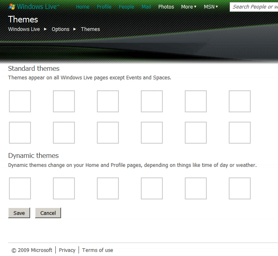Switch to Photos in the header
This screenshot has height=256, width=278.
point(166,7)
